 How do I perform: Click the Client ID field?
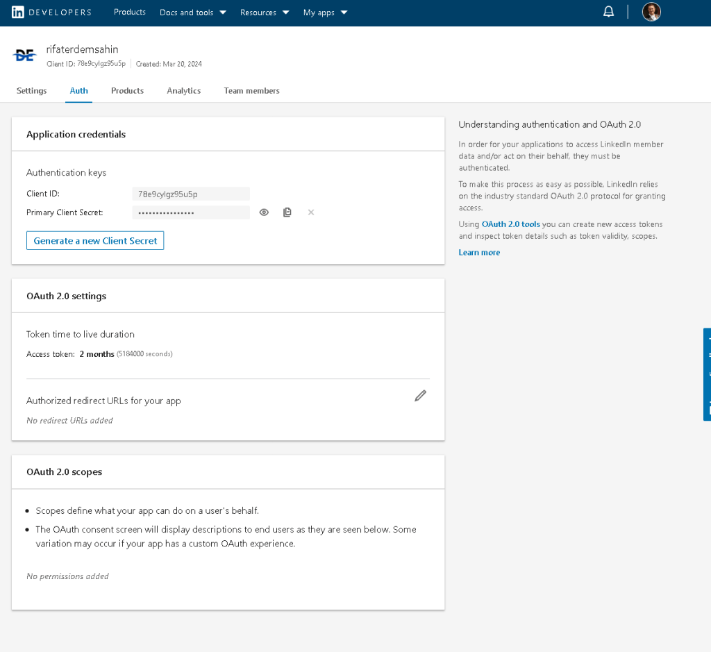pos(191,194)
